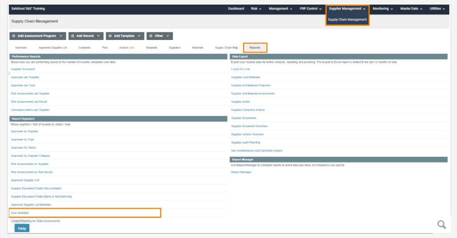
Task: Open Add Assessment Program dropdown
Action: (38, 36)
